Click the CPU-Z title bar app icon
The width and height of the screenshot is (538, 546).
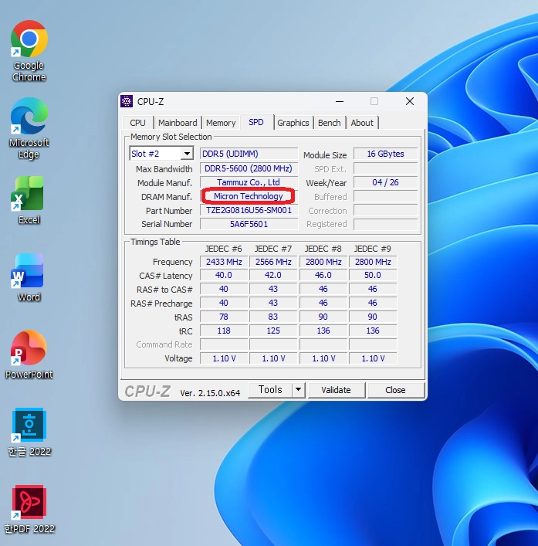tap(127, 101)
